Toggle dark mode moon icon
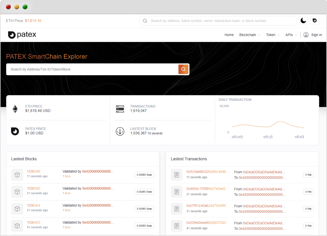 pyautogui.click(x=303, y=21)
